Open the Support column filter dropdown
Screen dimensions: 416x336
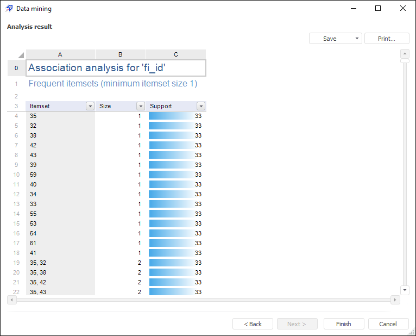(201, 106)
